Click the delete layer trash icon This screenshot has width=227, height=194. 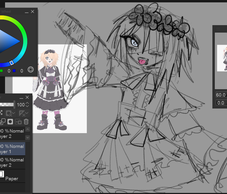[x=26, y=121]
